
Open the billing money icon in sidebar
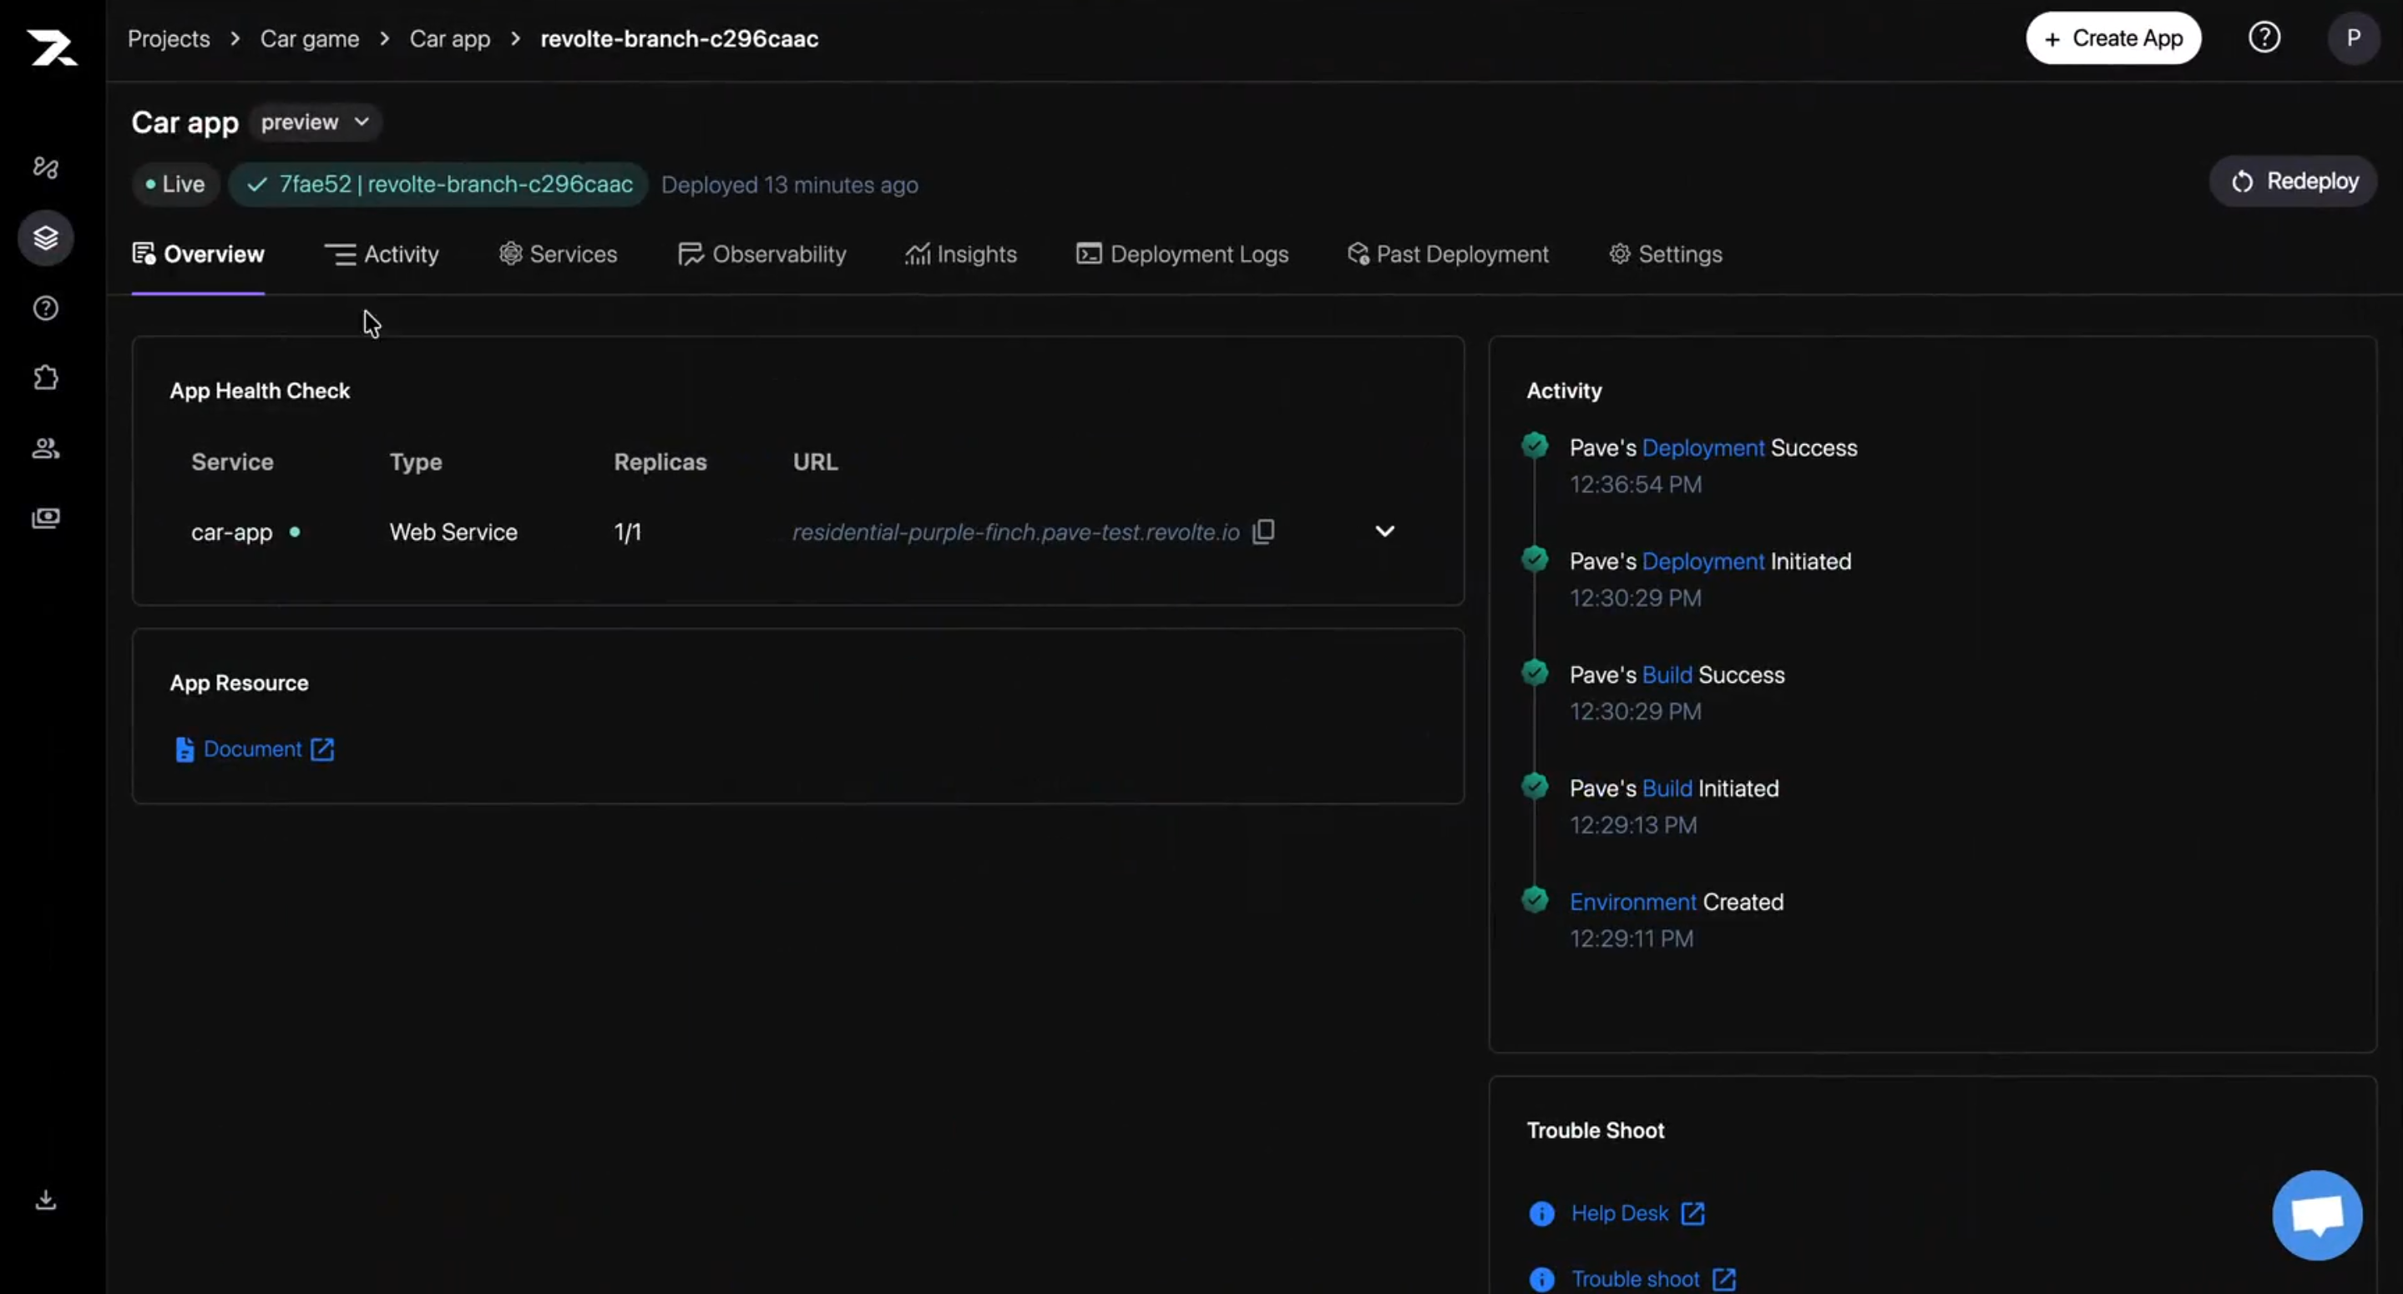[x=46, y=518]
